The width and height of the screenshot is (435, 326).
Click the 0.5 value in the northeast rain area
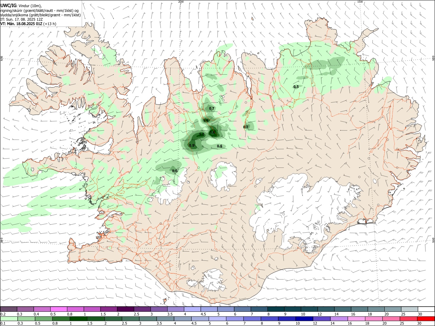coord(296,87)
